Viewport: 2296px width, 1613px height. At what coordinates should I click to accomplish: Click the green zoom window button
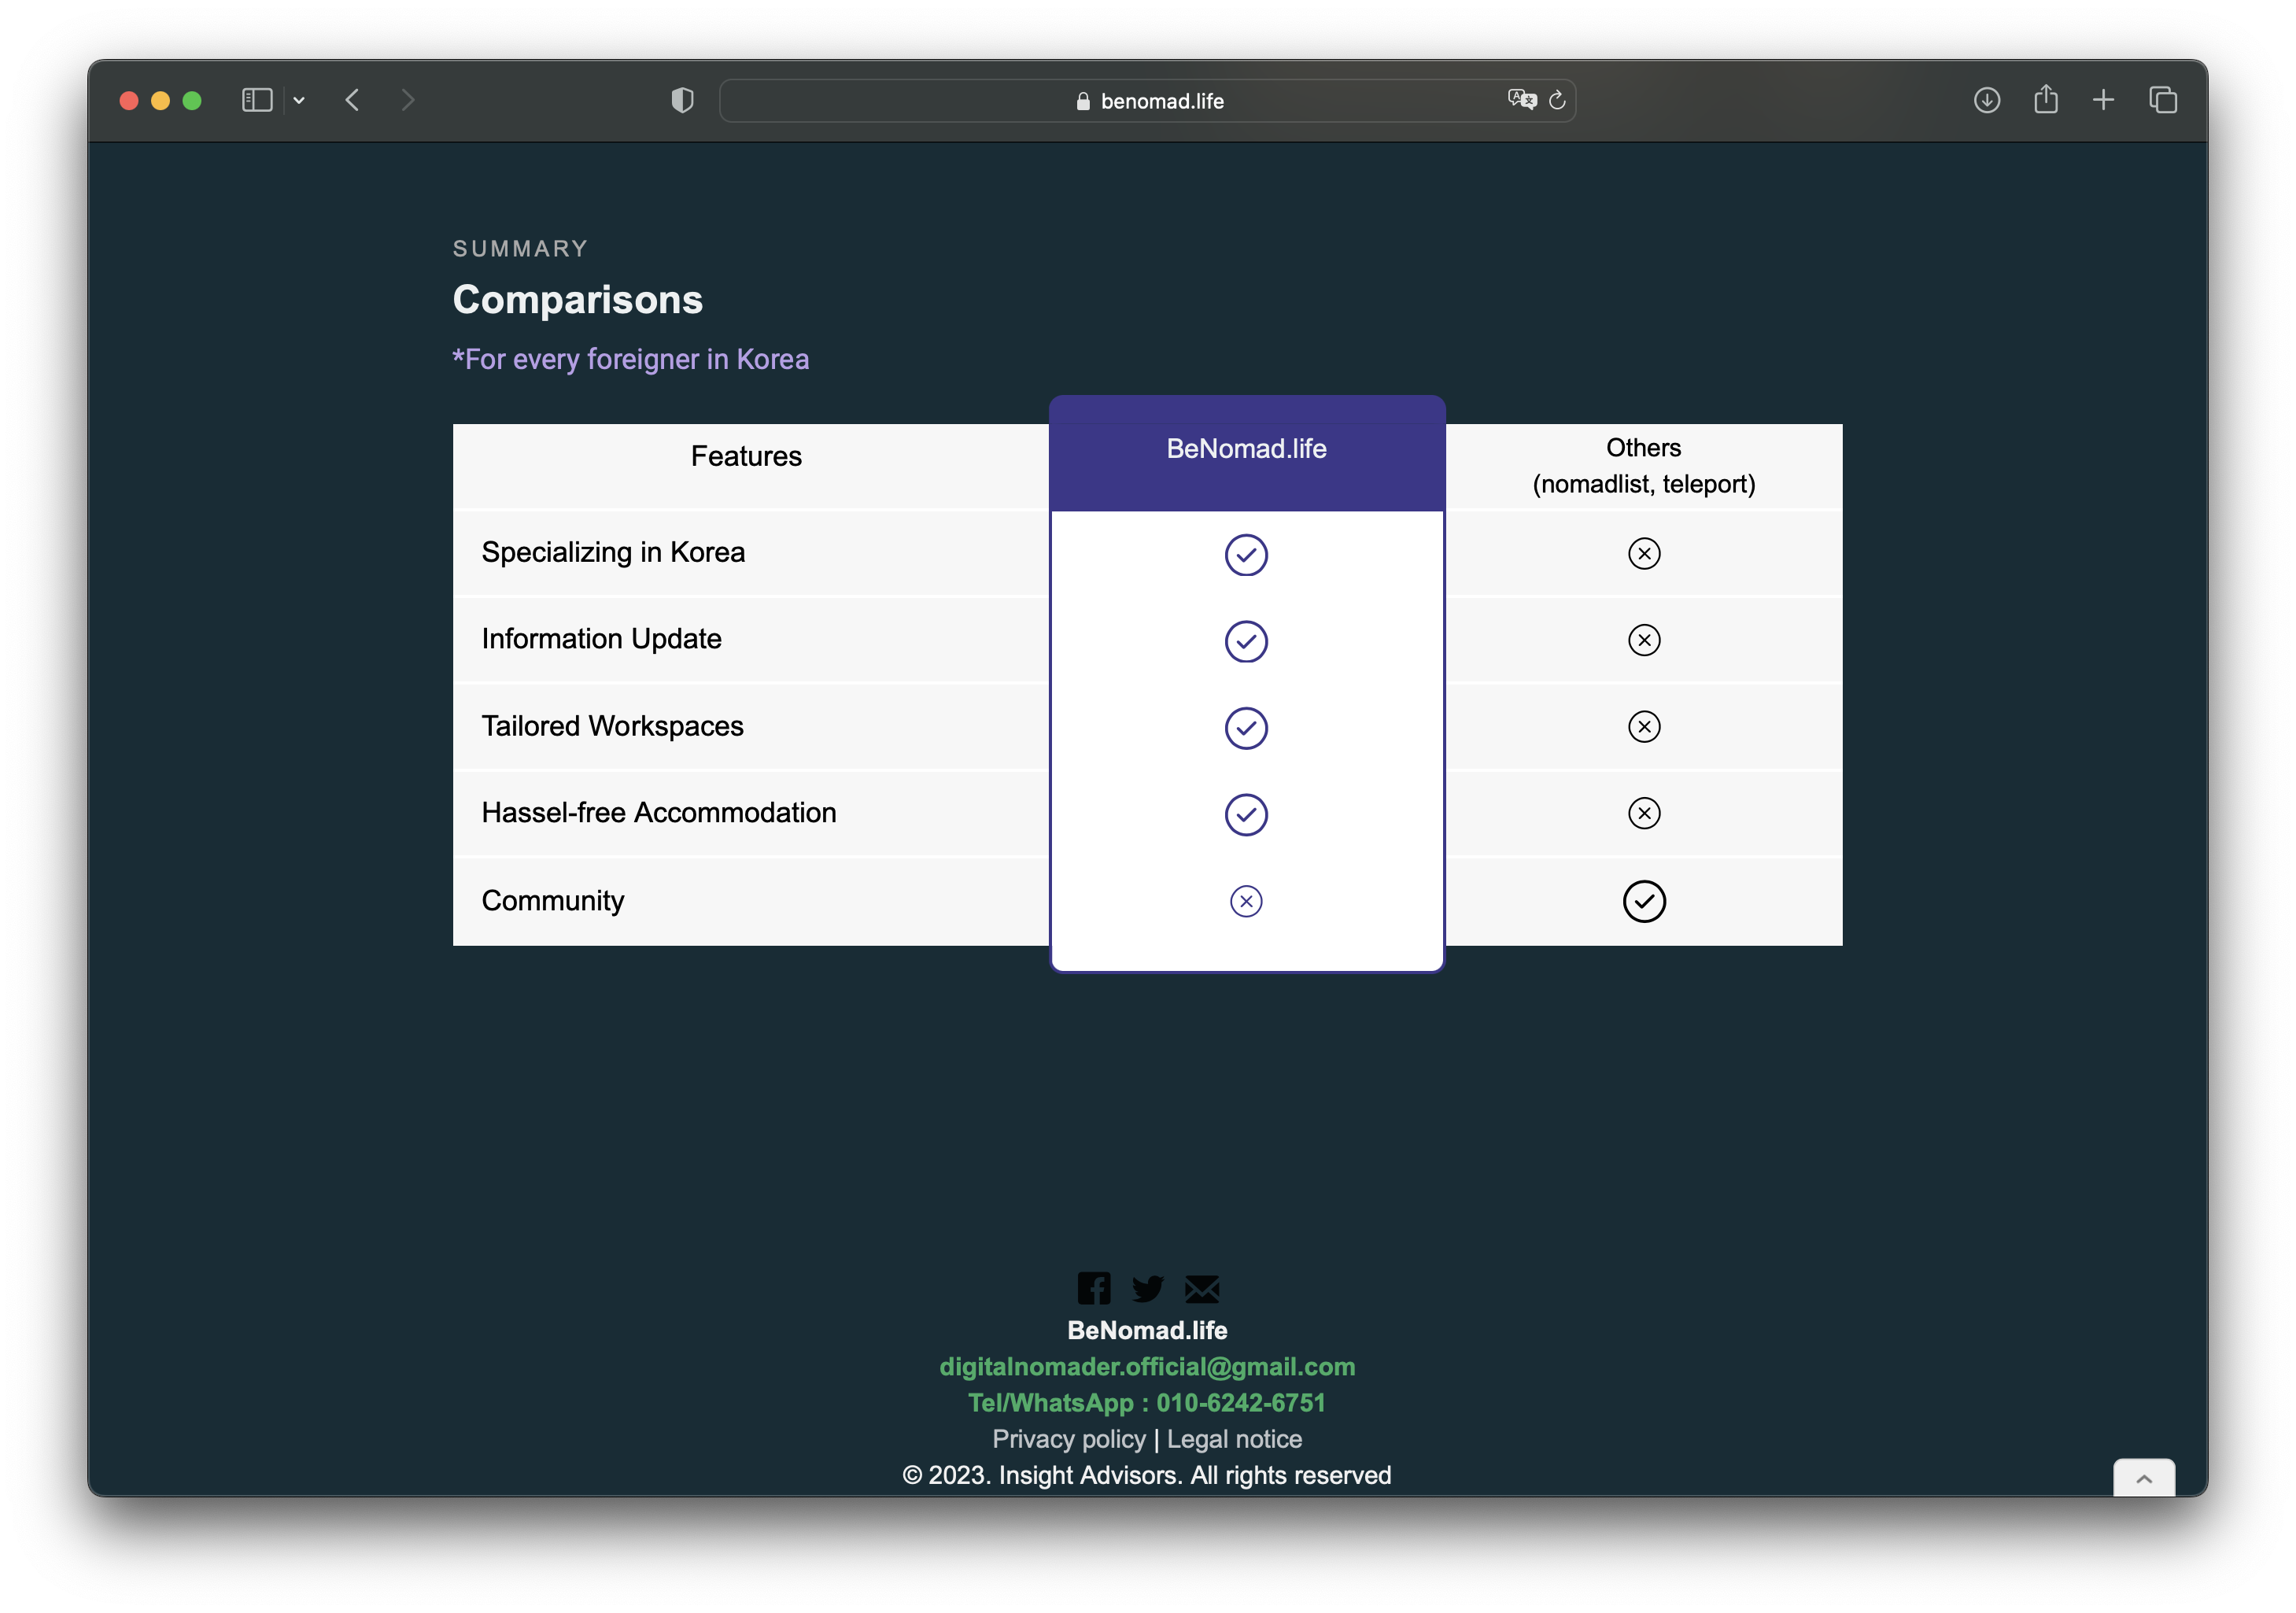192,100
